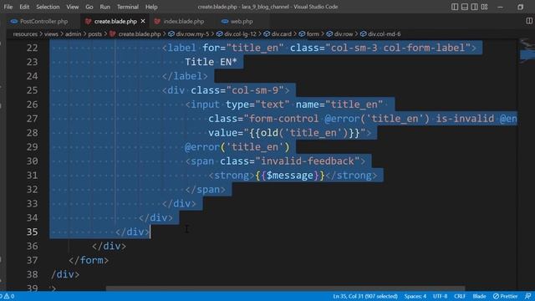Click invalid-feedback class on line 30
Viewport: 535px width, 301px height.
(307, 161)
